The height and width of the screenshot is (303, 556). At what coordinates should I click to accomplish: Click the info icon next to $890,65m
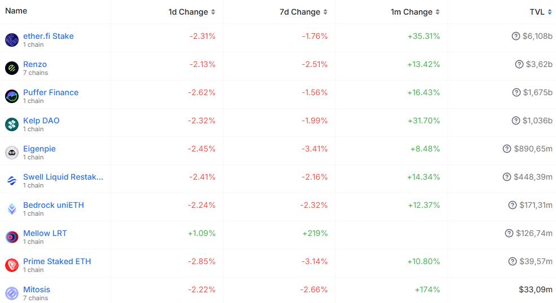[507, 149]
